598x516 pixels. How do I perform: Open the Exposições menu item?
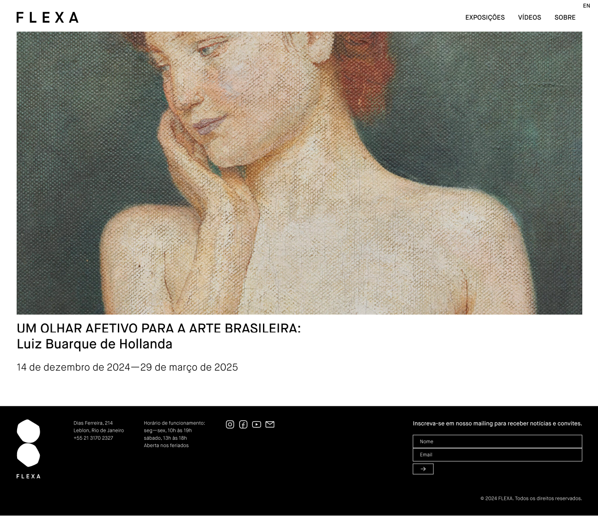485,18
